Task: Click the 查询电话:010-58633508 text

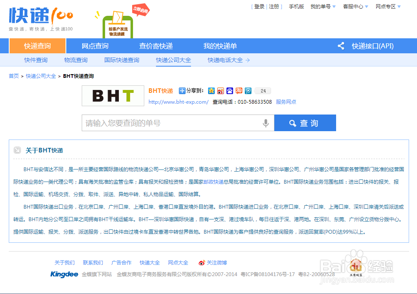Action: click(x=242, y=102)
